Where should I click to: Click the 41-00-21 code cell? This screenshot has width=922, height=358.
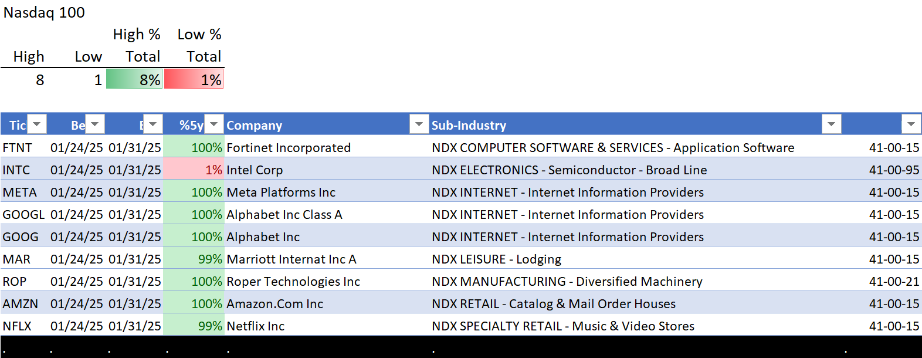pos(894,281)
